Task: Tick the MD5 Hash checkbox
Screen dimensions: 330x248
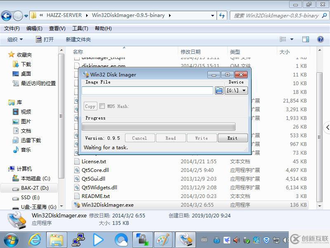Action: (x=102, y=106)
